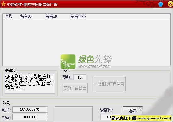Click the empty message list area
The width and height of the screenshot is (173, 122).
87,42
